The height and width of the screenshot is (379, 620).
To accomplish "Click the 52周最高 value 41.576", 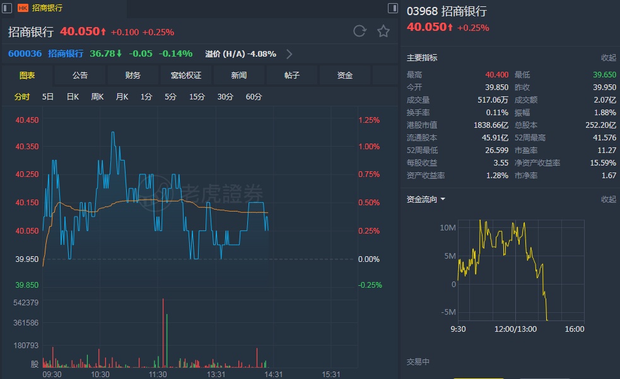I will point(605,138).
